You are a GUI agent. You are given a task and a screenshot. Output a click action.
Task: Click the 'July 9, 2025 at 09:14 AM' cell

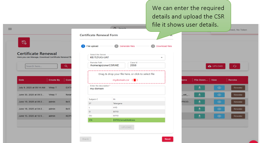pos(32,88)
